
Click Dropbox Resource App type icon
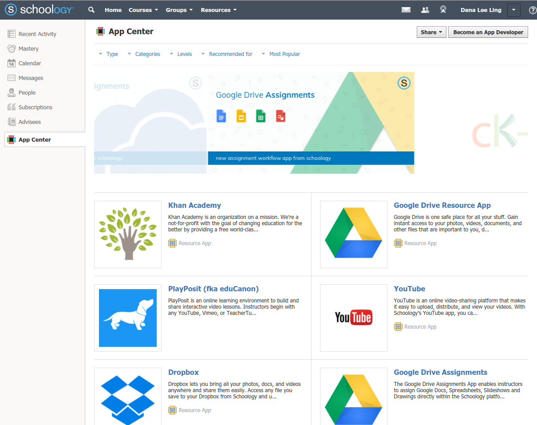tap(173, 410)
